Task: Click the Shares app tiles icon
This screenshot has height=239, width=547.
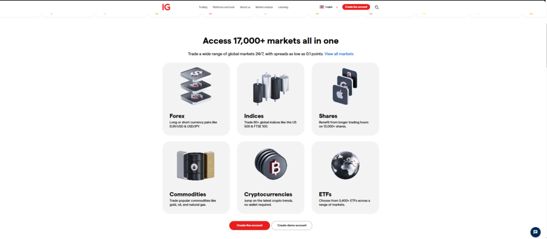Action: tap(345, 87)
